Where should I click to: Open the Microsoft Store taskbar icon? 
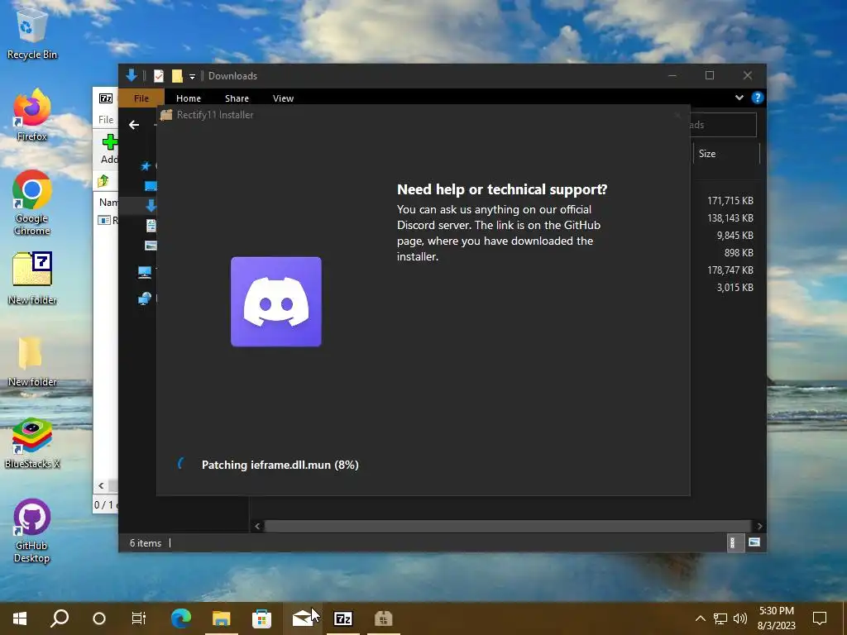click(x=261, y=618)
